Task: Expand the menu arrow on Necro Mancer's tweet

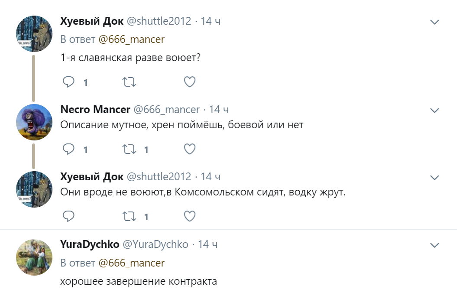Action: tap(434, 111)
